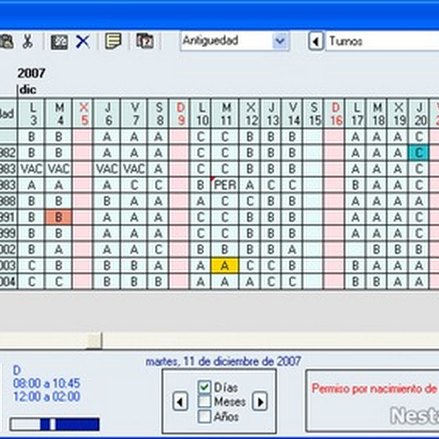Click the VAC cell on Monday 3
The image size is (439, 439).
[31, 169]
